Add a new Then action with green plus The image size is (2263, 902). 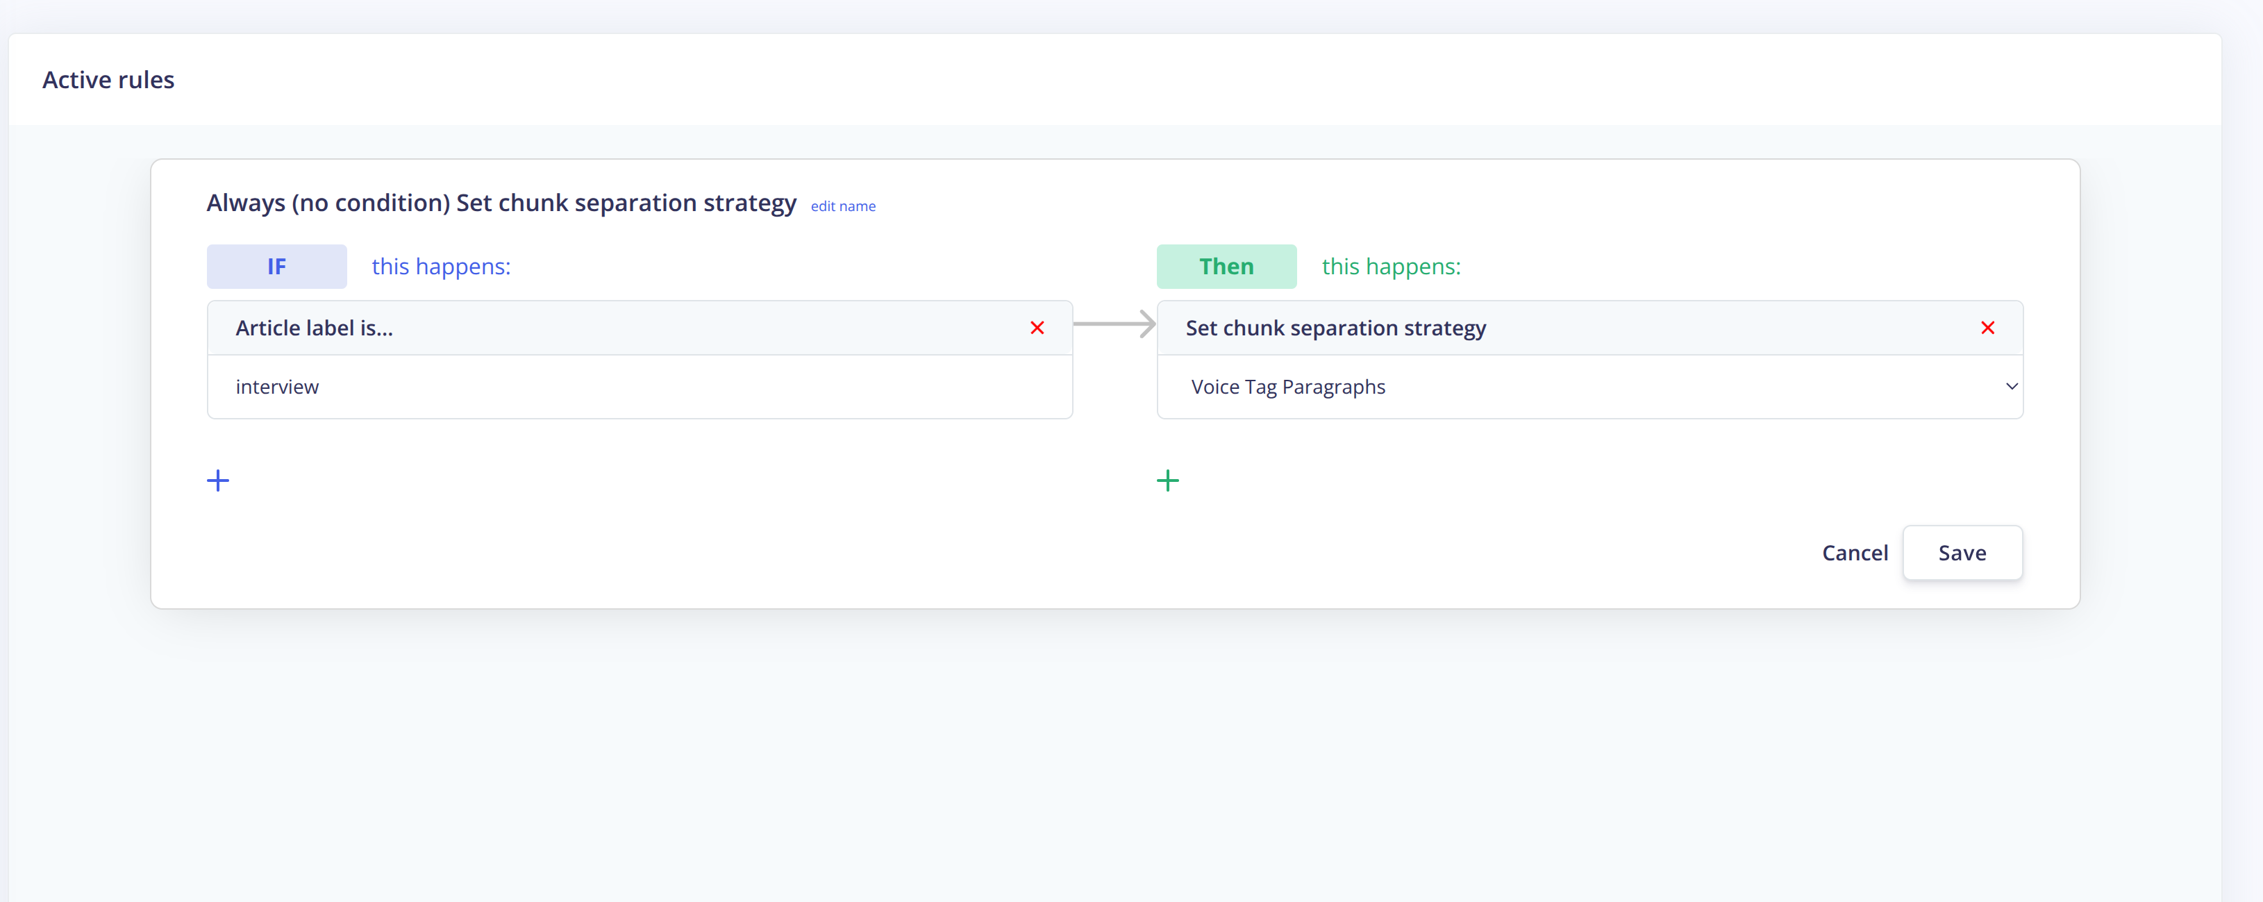tap(1167, 481)
